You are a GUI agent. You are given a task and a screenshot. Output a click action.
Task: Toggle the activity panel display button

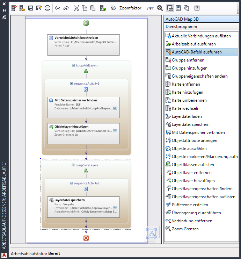click(x=170, y=8)
